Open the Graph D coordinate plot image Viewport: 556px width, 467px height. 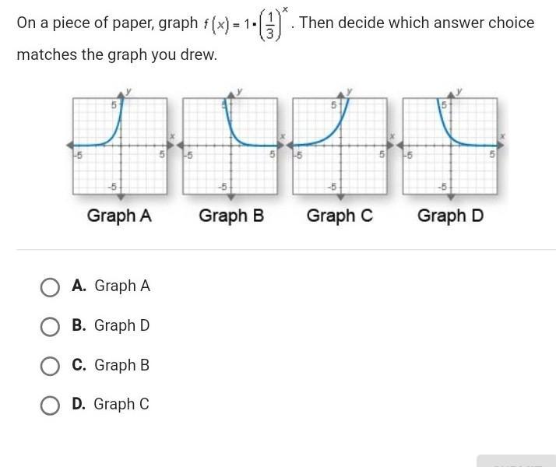[450, 145]
